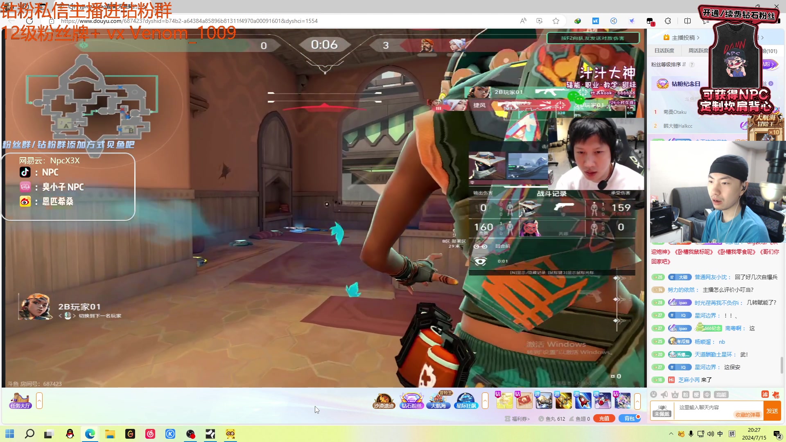Toggle the 高能 high-energy danmaku button
The height and width of the screenshot is (442, 786).
[721, 395]
